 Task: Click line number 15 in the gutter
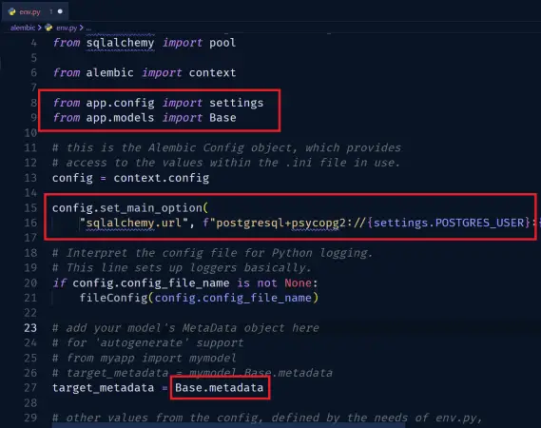click(x=30, y=207)
